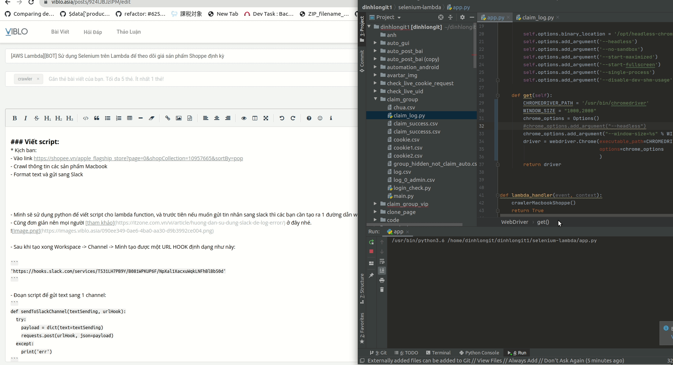Remove the crawler tag from the post
Screen dimensions: 673x365
click(x=38, y=79)
